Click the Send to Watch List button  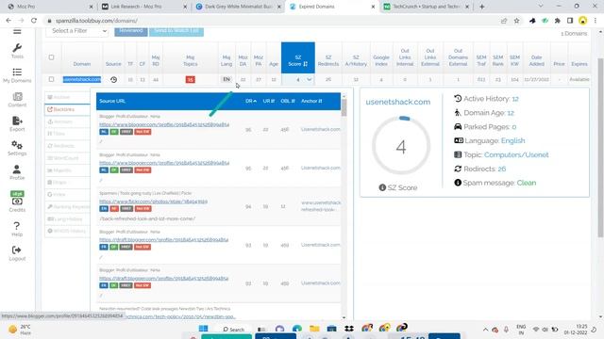(x=176, y=31)
